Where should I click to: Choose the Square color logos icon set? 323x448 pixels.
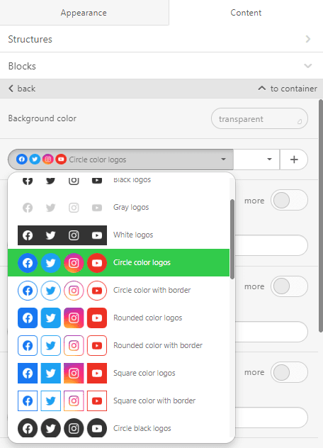[x=118, y=373]
